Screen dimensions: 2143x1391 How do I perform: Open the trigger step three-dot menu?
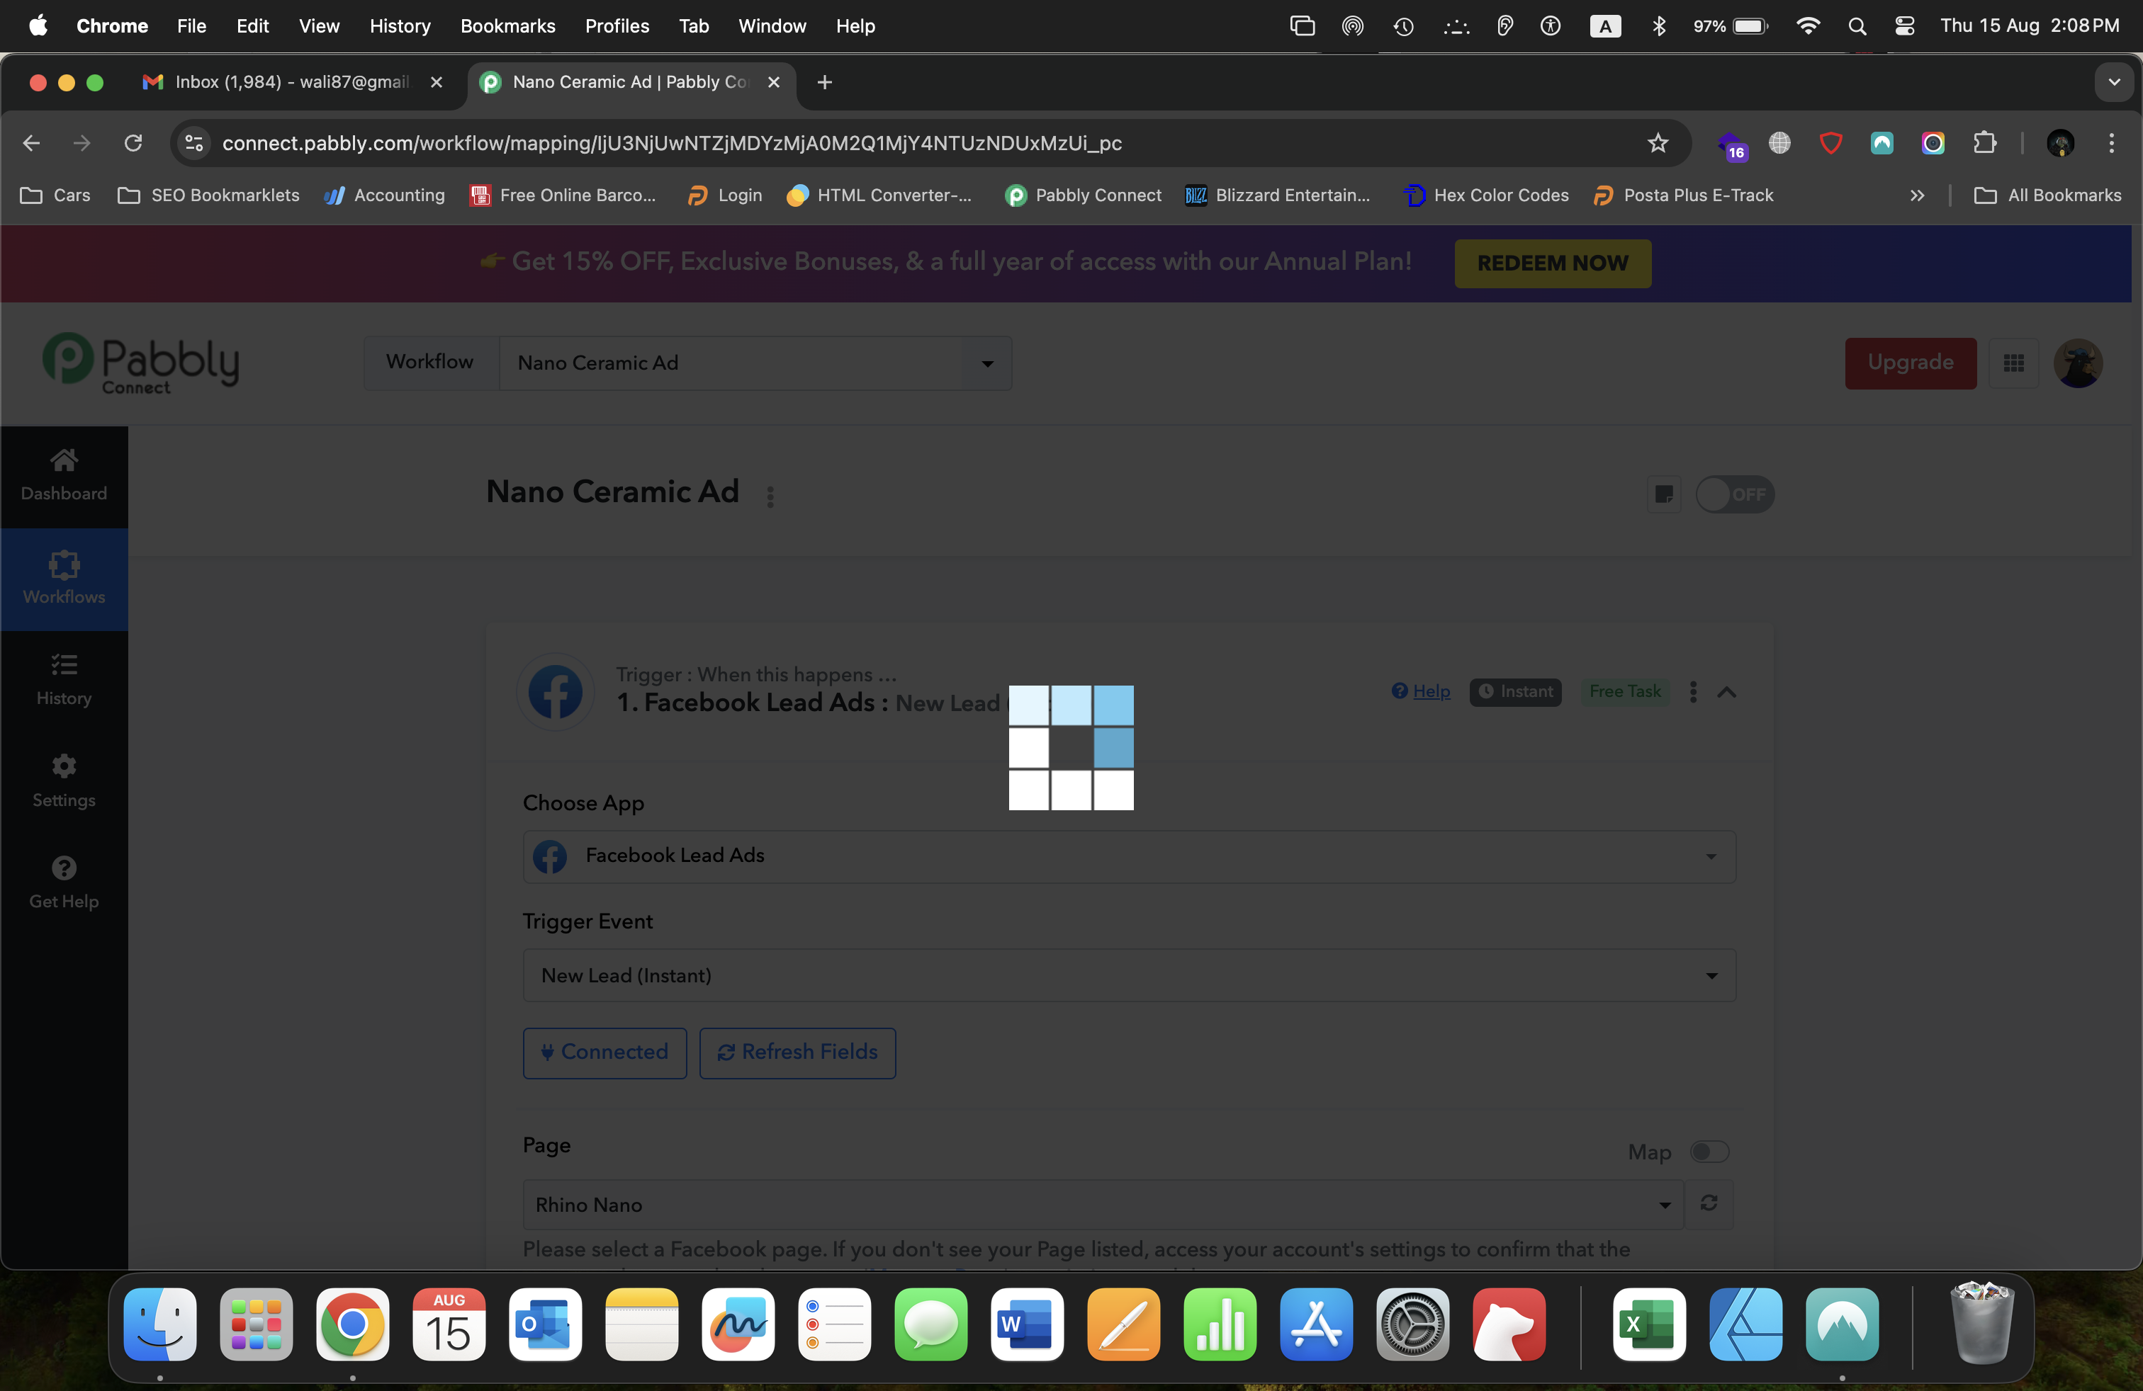[1694, 691]
